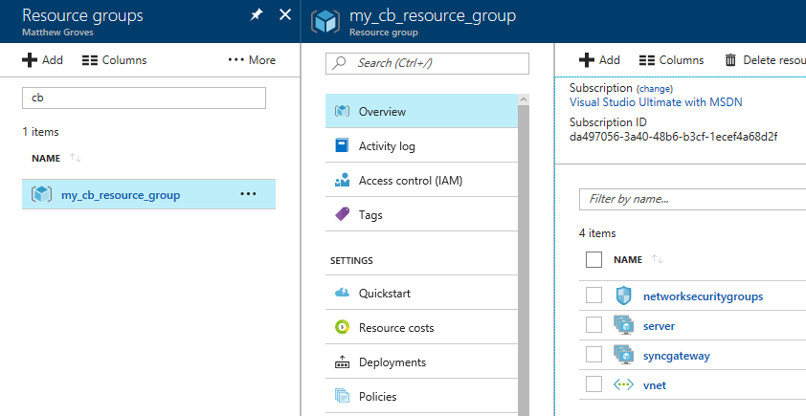Image resolution: width=806 pixels, height=416 pixels.
Task: Click Add in Resource groups blade
Action: point(42,60)
